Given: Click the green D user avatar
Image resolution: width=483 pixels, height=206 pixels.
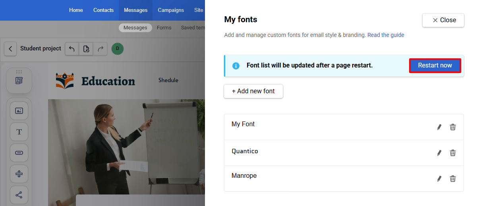Looking at the screenshot, I should (x=118, y=49).
